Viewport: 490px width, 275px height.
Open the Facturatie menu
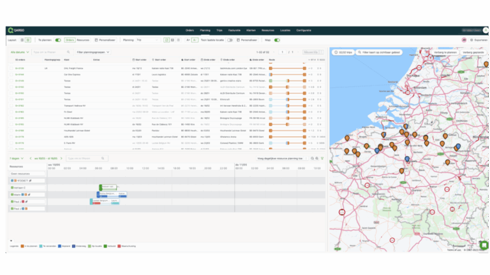(x=234, y=31)
